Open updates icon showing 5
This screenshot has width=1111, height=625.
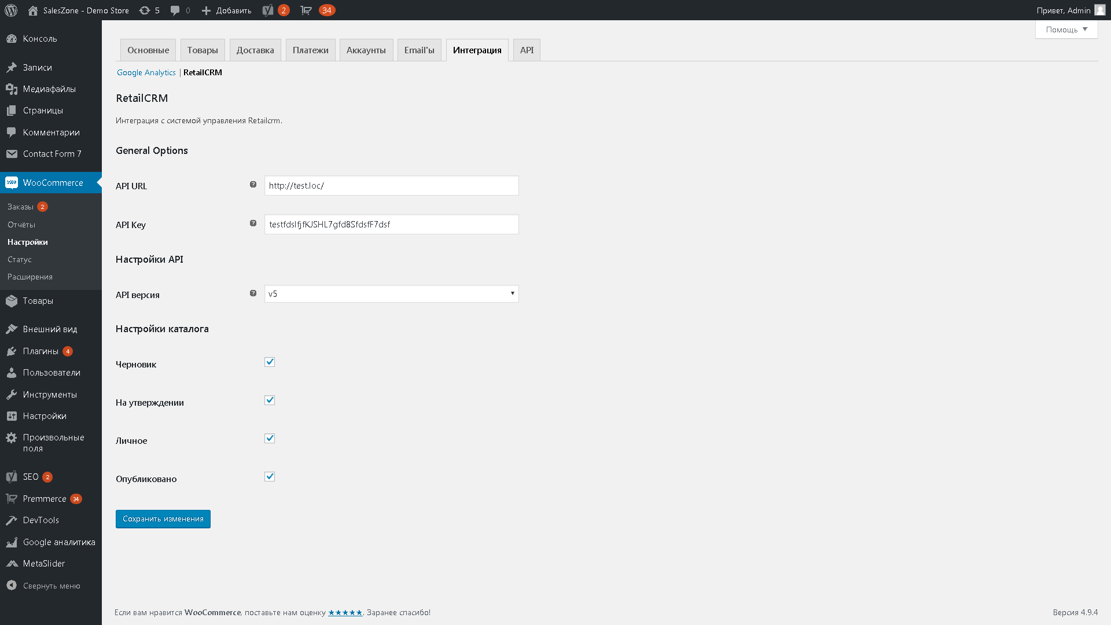pos(145,10)
